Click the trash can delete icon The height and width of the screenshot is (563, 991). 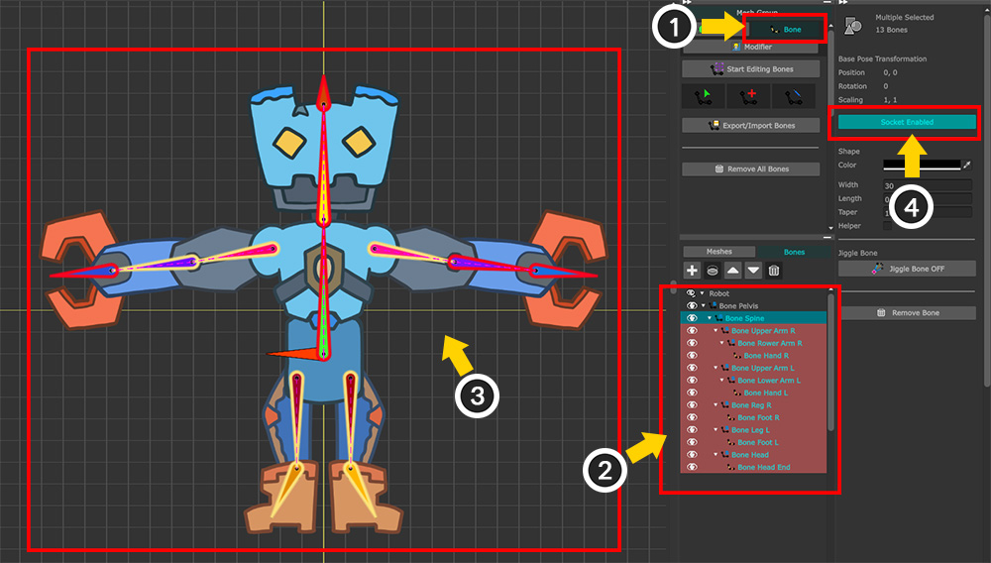[x=774, y=271]
